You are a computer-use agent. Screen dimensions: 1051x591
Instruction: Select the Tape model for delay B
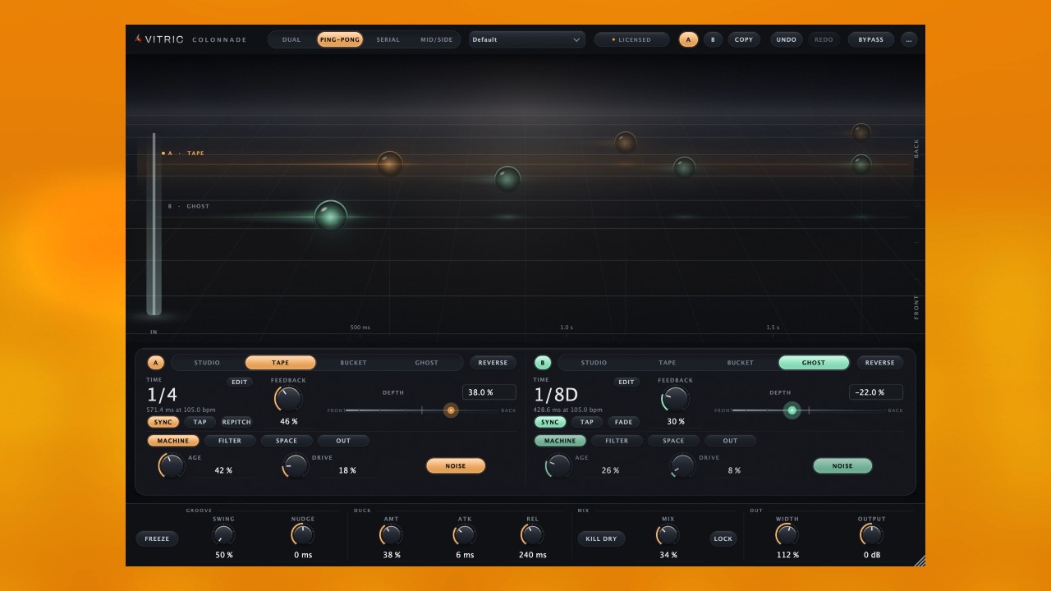(x=668, y=363)
